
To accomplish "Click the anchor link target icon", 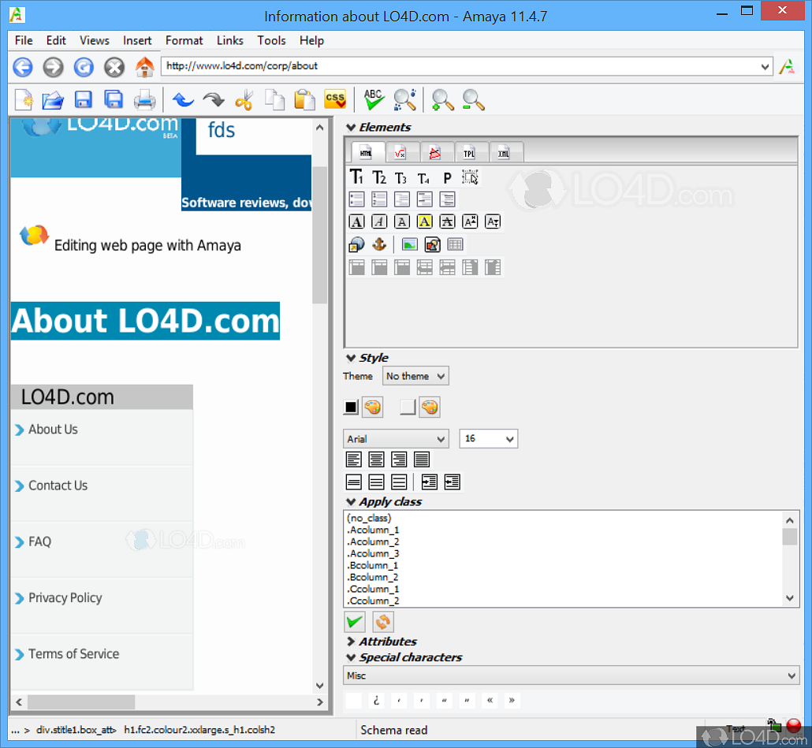I will click(379, 244).
